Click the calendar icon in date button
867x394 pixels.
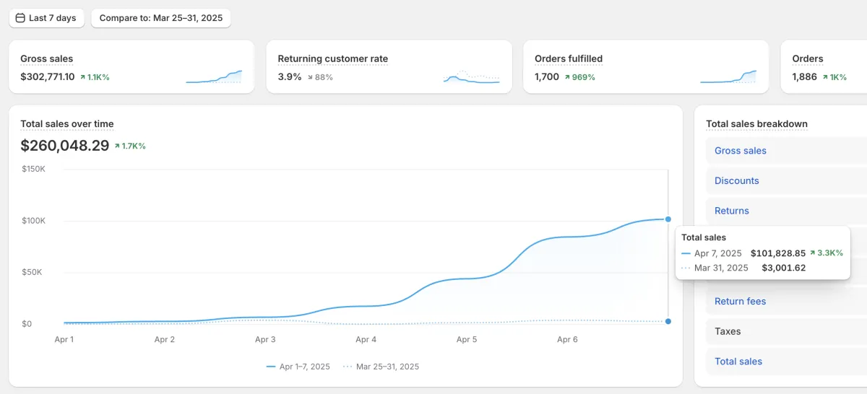(x=20, y=18)
